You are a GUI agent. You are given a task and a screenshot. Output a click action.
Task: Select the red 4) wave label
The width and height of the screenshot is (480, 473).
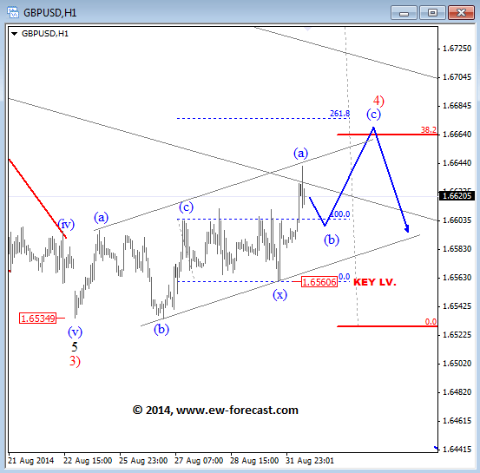(378, 101)
